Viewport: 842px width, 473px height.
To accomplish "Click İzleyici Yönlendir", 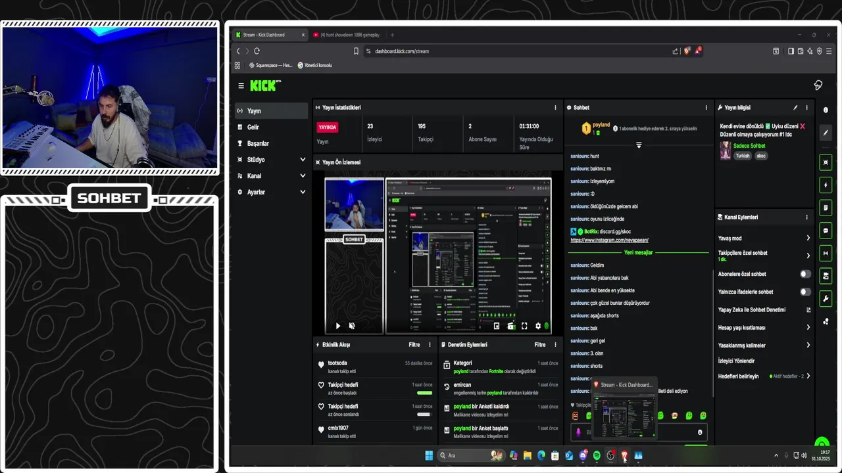I will [736, 361].
